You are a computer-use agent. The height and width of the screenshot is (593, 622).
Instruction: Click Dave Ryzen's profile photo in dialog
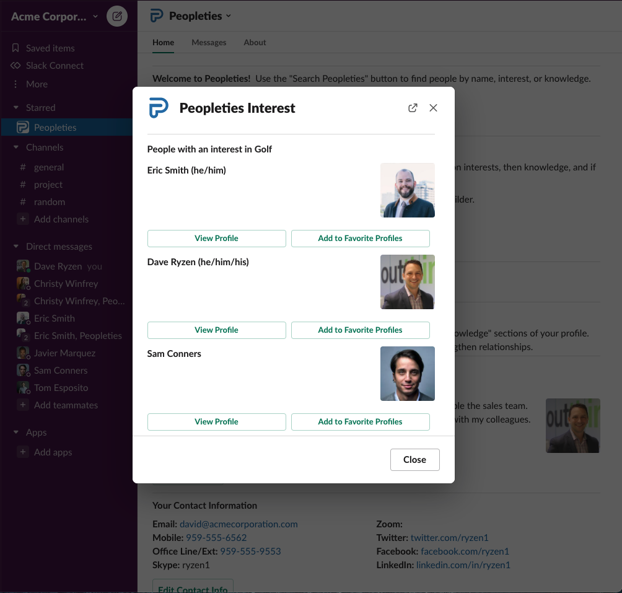(x=408, y=281)
